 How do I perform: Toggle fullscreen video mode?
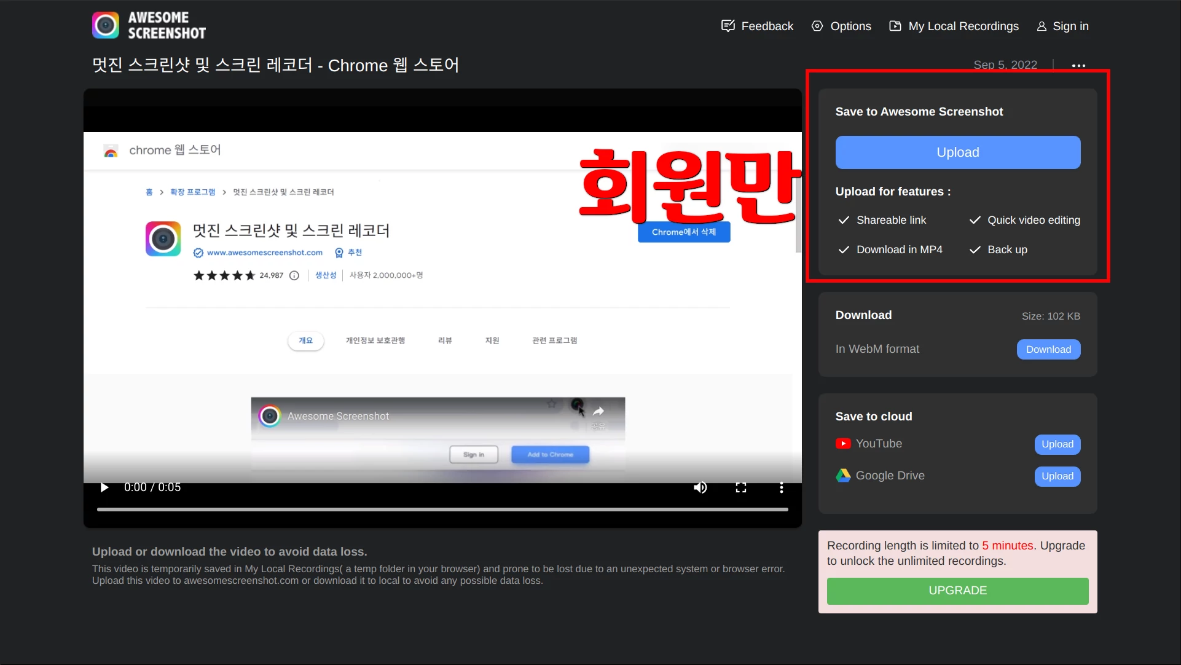(x=740, y=487)
